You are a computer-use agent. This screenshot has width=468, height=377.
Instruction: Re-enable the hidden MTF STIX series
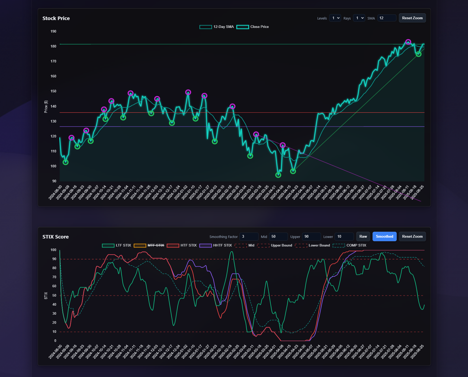(x=149, y=246)
